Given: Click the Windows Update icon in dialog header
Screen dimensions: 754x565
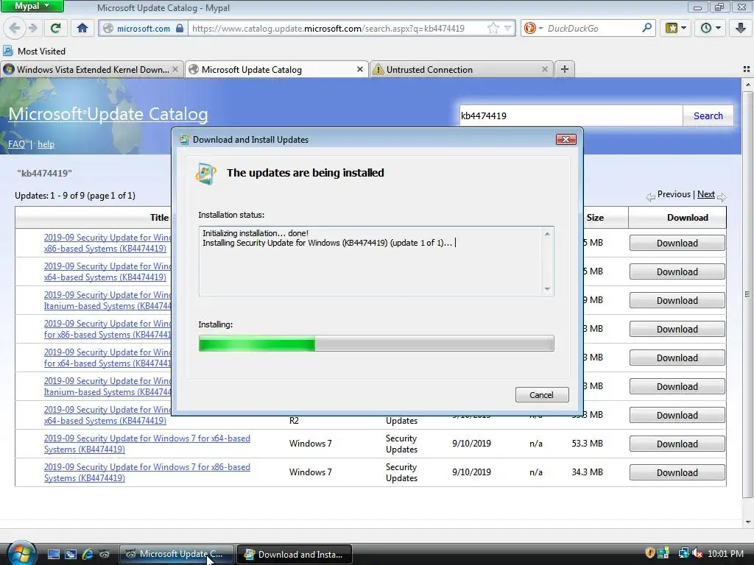Looking at the screenshot, I should [x=206, y=174].
